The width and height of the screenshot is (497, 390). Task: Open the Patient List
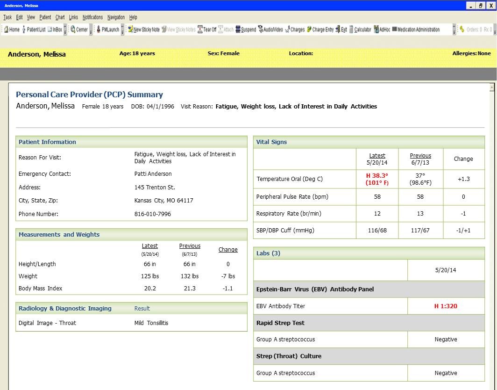34,29
